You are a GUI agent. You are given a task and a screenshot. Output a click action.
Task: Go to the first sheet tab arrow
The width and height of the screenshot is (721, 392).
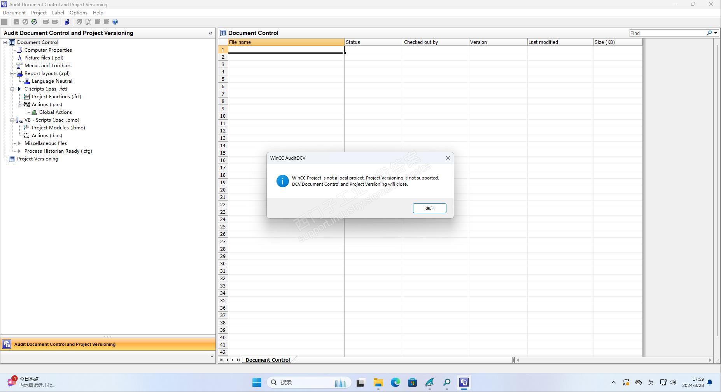[221, 360]
